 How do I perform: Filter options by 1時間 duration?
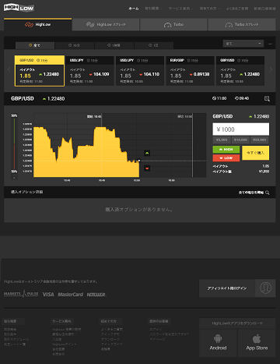(114, 45)
